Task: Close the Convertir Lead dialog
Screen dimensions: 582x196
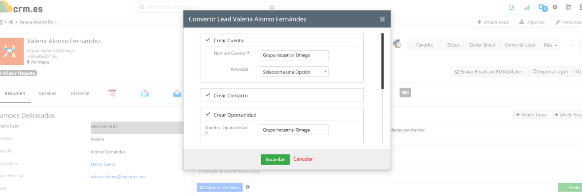Action: [x=382, y=19]
